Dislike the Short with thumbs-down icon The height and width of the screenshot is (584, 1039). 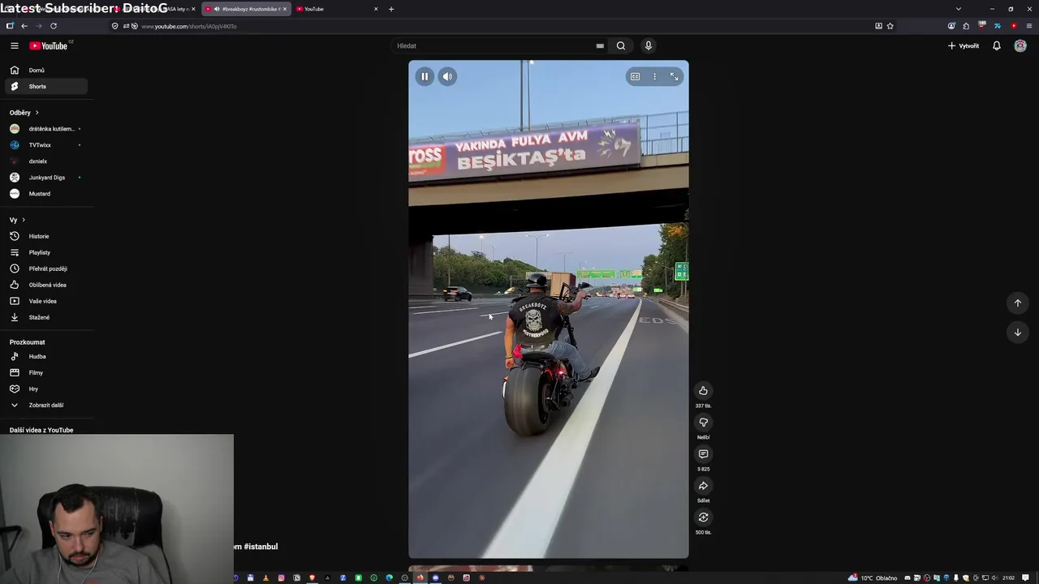[x=703, y=422]
